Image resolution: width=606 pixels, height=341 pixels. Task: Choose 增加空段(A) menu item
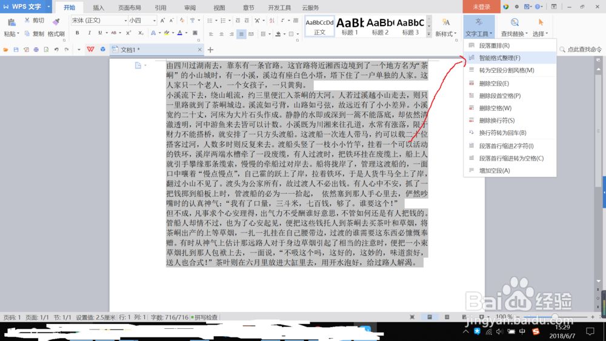point(510,171)
